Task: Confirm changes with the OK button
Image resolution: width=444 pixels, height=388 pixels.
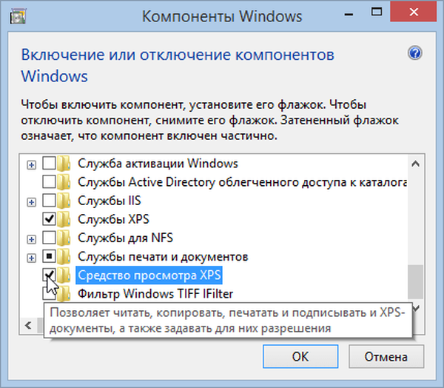Action: [300, 355]
